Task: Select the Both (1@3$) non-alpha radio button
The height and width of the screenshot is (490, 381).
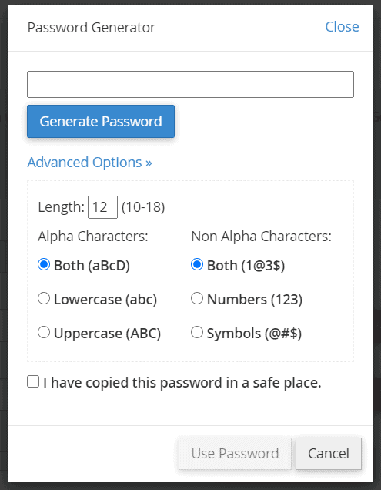Action: coord(197,265)
